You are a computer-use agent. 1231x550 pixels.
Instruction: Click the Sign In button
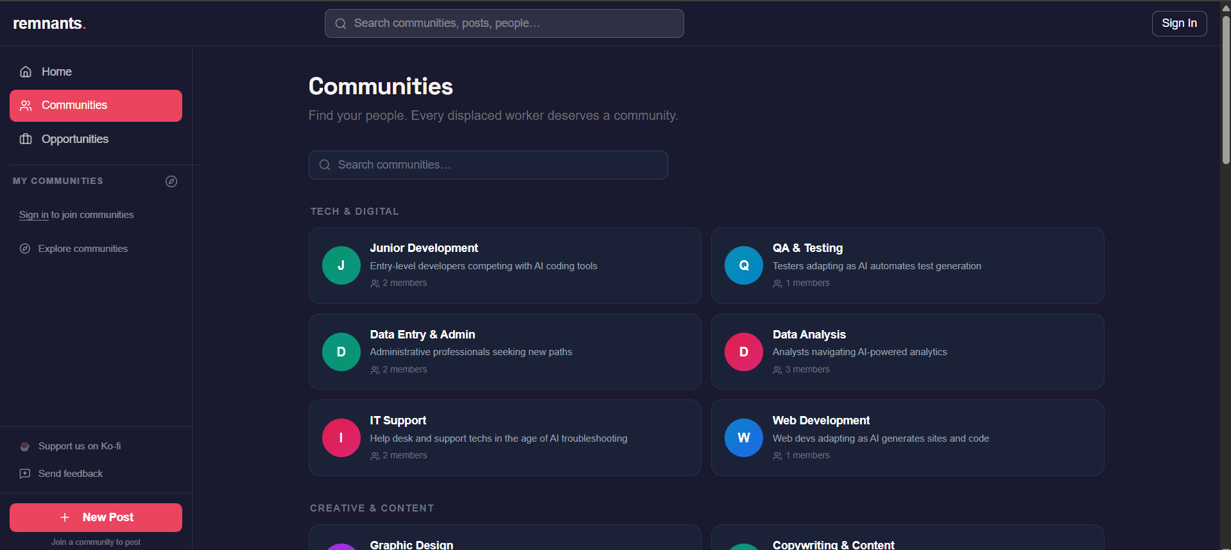coord(1179,24)
